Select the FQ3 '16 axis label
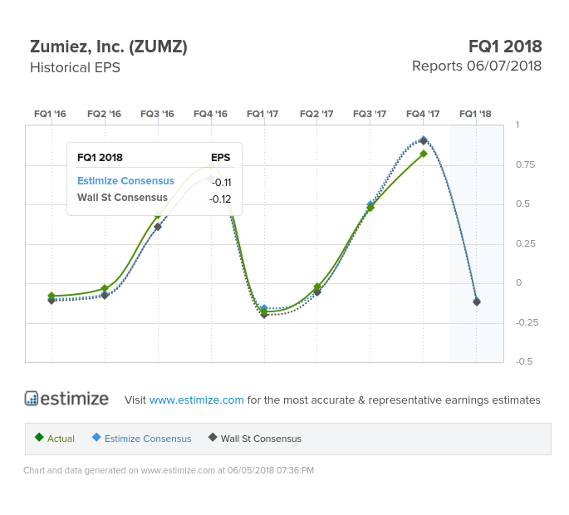Image resolution: width=569 pixels, height=515 pixels. click(x=157, y=114)
